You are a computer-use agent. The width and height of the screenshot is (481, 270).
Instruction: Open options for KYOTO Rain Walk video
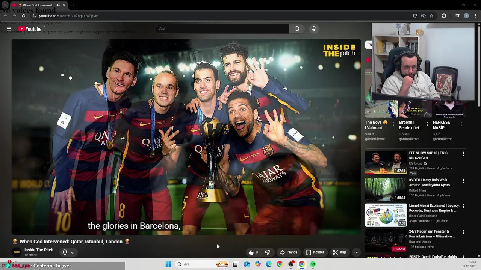[x=463, y=181]
